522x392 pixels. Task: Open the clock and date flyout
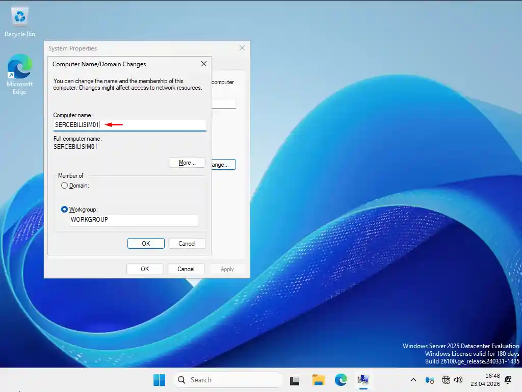(x=485, y=380)
